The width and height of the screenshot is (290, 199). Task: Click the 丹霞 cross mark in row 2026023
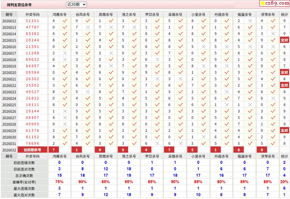pyautogui.click(x=227, y=92)
